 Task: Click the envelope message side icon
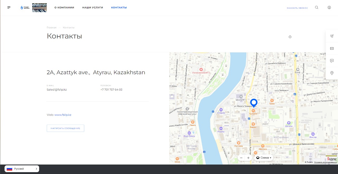332,48
